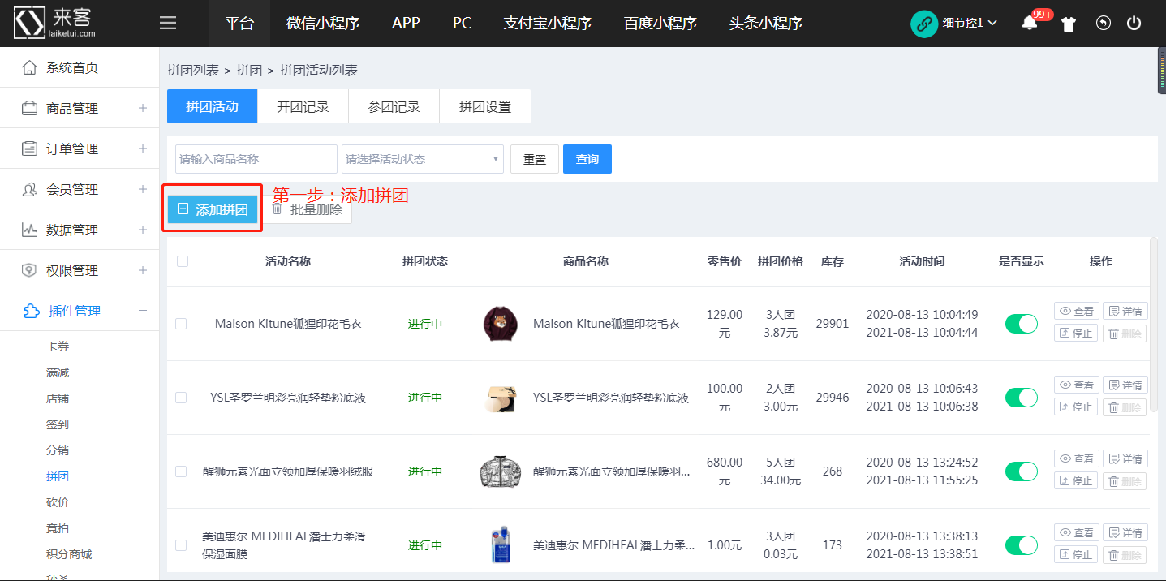Image resolution: width=1166 pixels, height=581 pixels.
Task: Click the table's vertical scrollbar
Action: [1154, 325]
